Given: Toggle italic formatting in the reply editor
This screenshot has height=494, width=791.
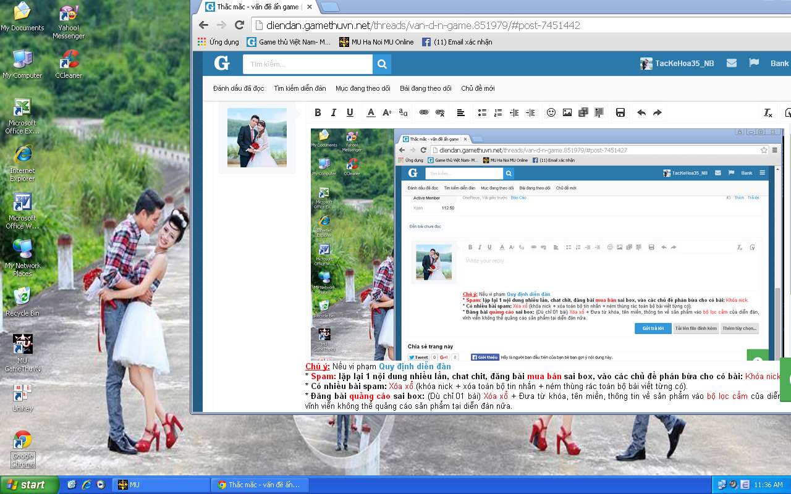Looking at the screenshot, I should coord(334,112).
